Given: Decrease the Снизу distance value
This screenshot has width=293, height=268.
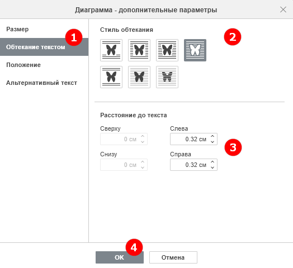Looking at the screenshot, I should 143,167.
